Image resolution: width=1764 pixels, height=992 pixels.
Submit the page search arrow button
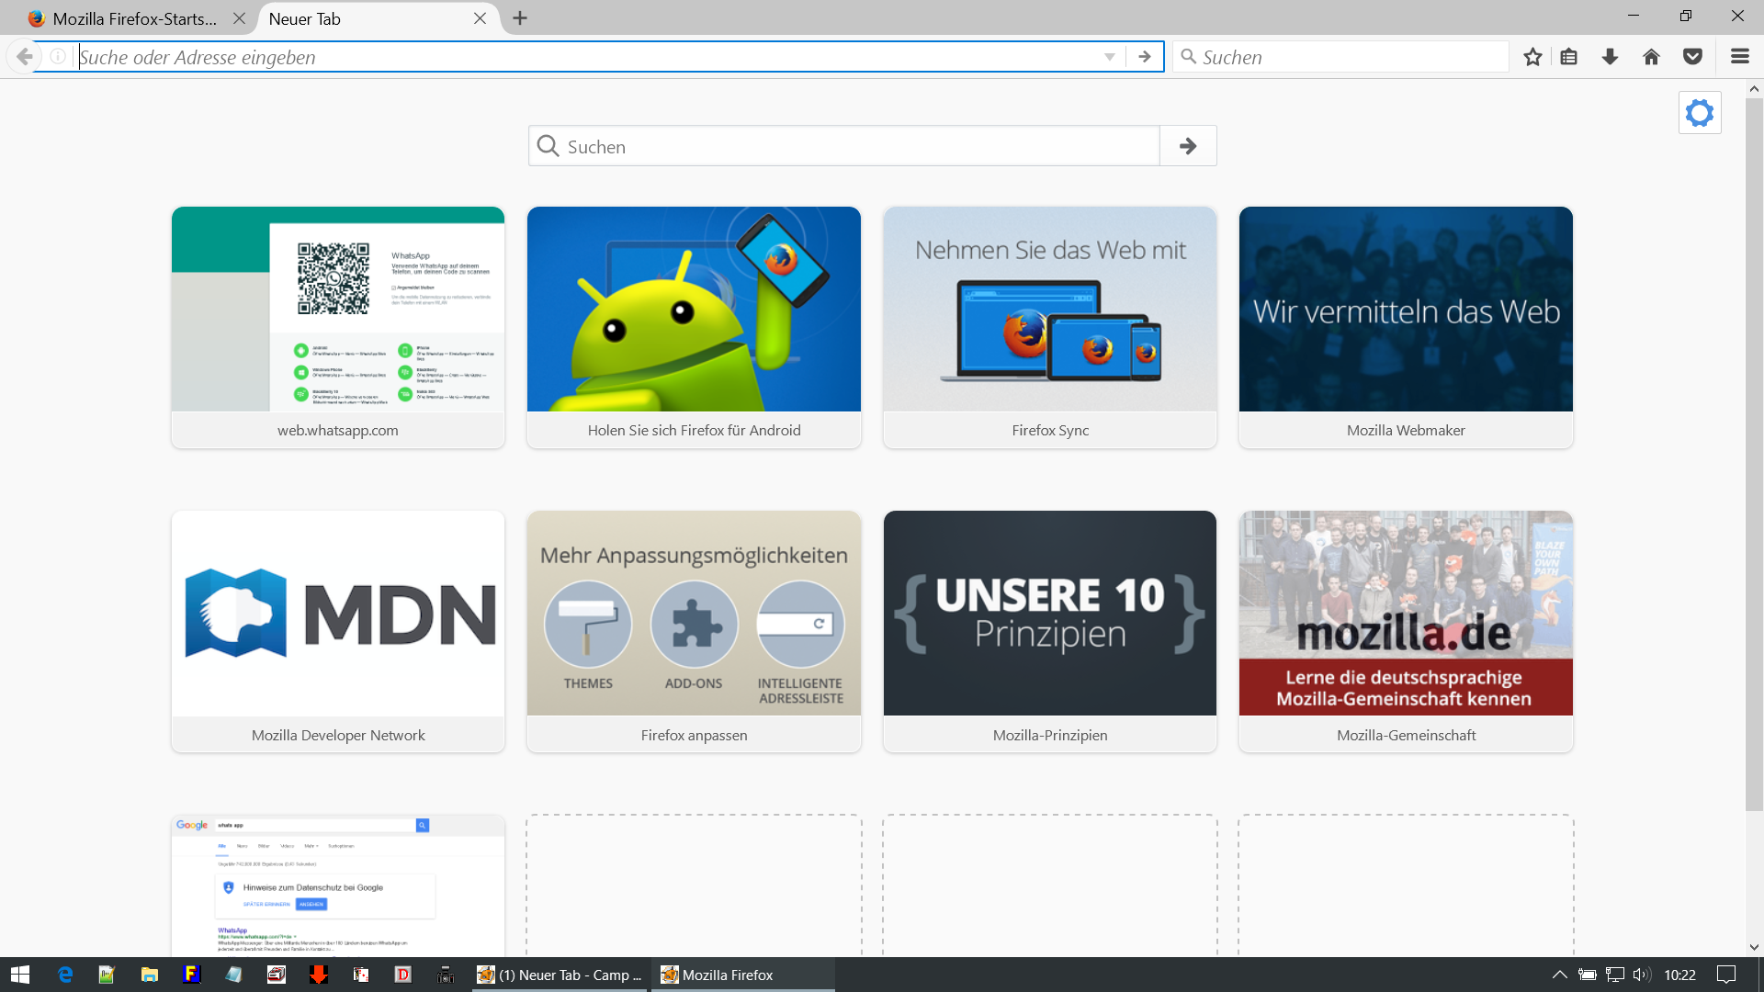click(1188, 146)
